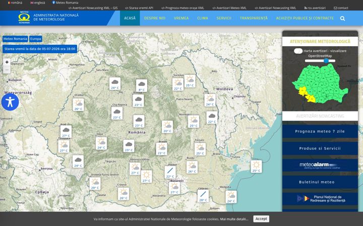Select the 29°C weather marker
The image size is (363, 226).
click(x=95, y=184)
